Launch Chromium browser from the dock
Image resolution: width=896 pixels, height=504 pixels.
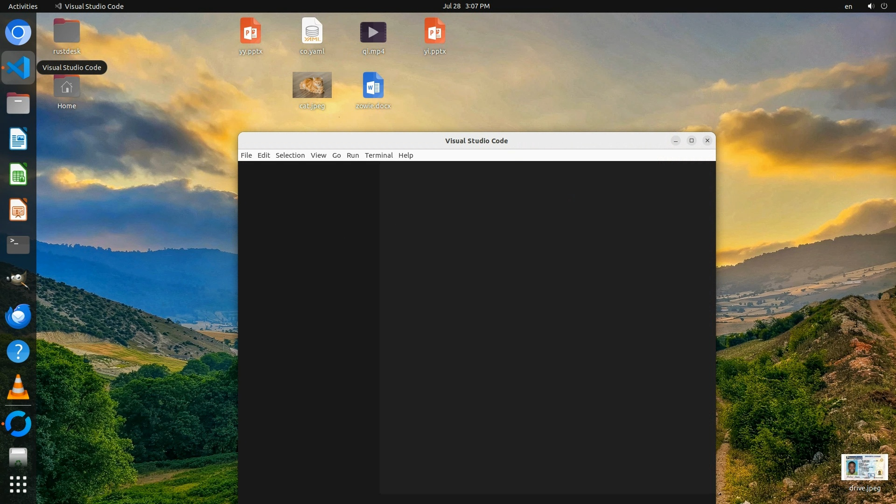[x=18, y=33]
